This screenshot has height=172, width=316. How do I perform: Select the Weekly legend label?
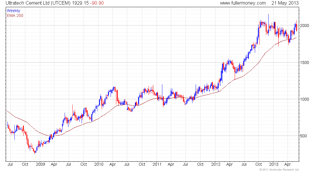(14, 11)
